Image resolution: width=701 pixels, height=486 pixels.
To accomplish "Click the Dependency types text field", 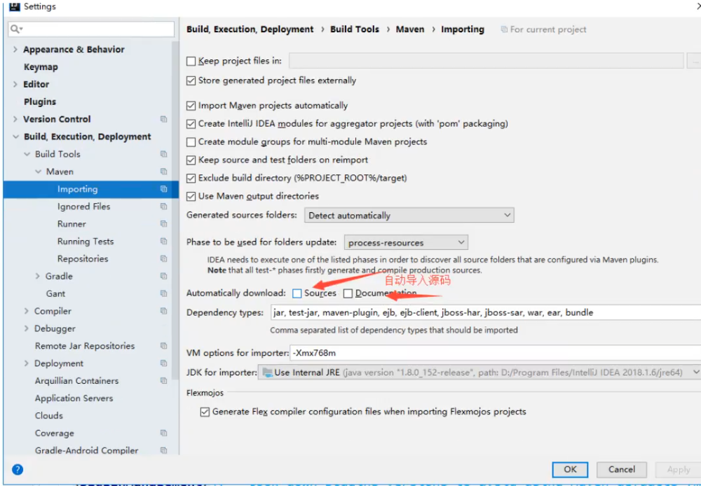I will tap(486, 313).
